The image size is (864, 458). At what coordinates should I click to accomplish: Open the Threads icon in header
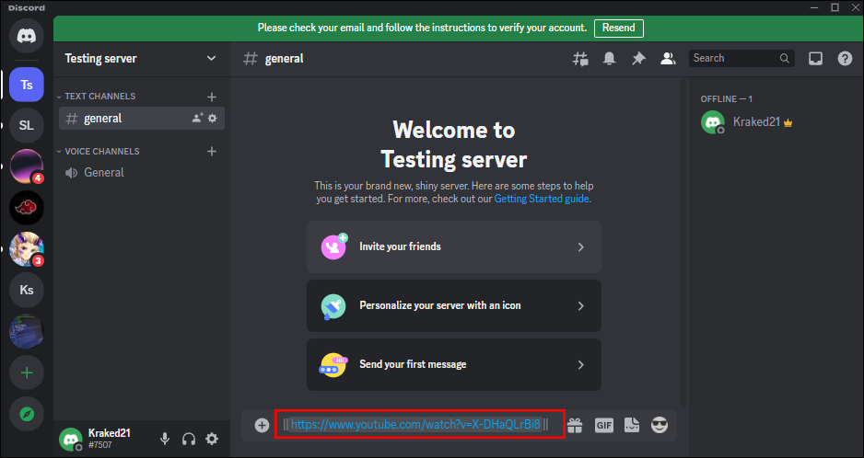click(x=580, y=58)
